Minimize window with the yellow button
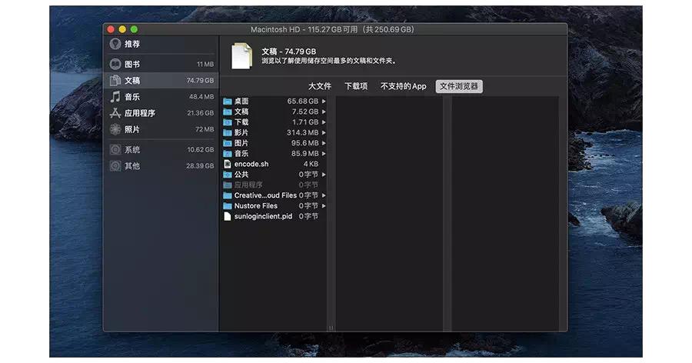Screen dimensions: 692x363 point(122,29)
